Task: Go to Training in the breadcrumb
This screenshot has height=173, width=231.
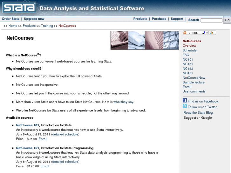Action: coord(47,26)
